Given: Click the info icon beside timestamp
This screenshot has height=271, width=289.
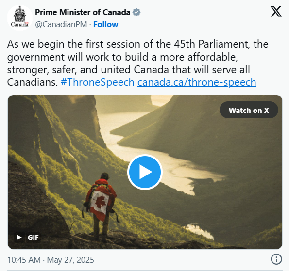Looking at the screenshot, I should point(276,259).
